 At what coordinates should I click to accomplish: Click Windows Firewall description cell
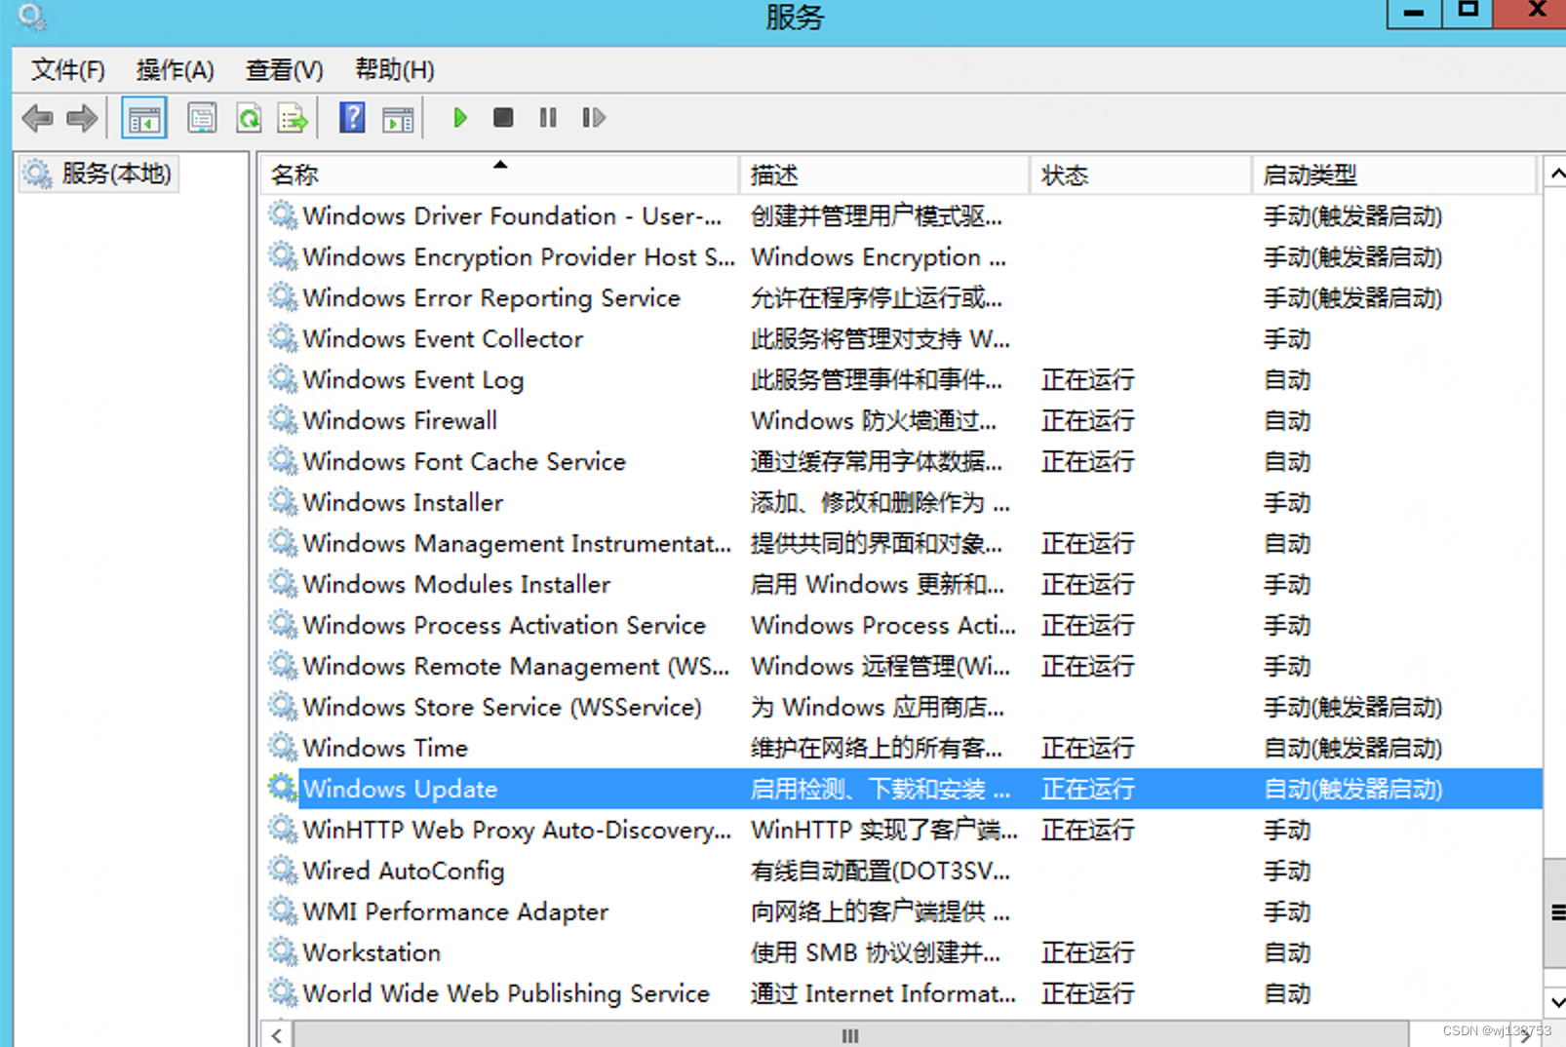[x=874, y=421]
